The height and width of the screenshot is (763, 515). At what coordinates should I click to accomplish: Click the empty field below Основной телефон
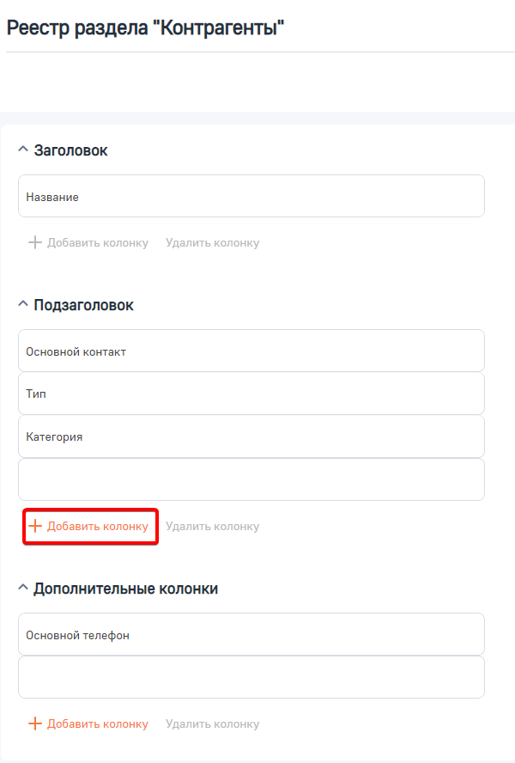[x=251, y=676]
